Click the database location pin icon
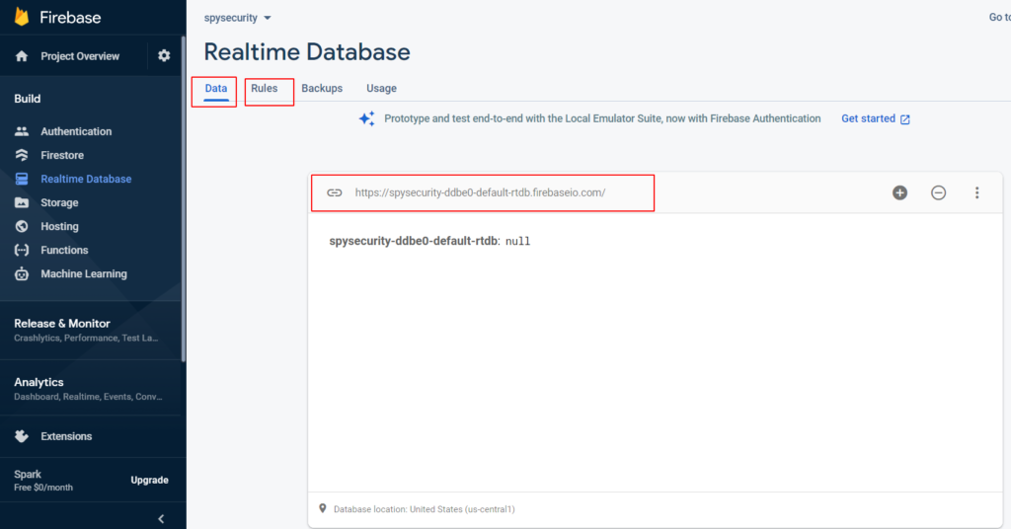The image size is (1011, 529). [x=323, y=508]
